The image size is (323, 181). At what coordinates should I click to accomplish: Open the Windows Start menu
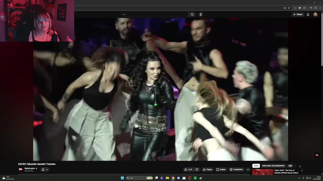[122, 178]
